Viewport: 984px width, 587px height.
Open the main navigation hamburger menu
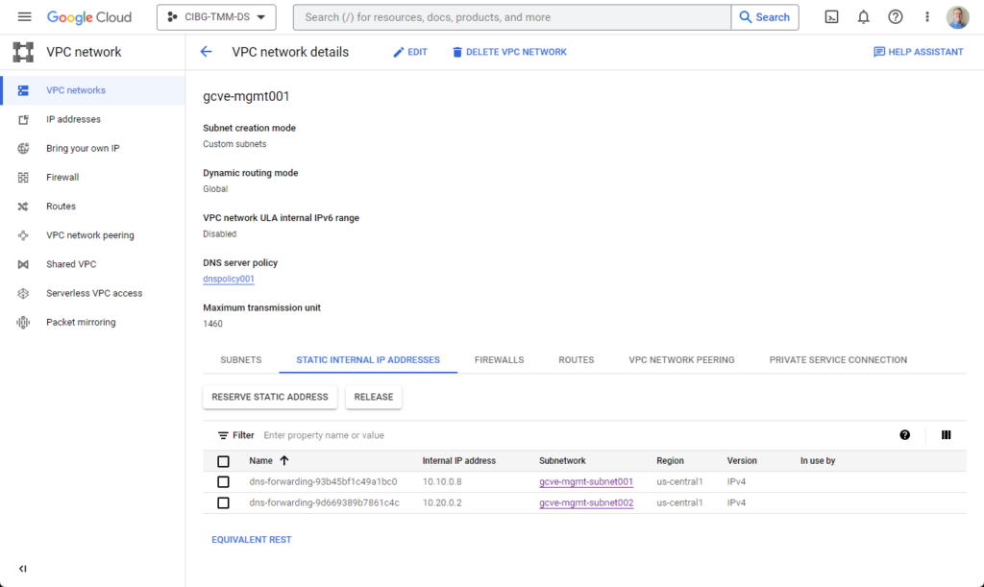pyautogui.click(x=24, y=17)
